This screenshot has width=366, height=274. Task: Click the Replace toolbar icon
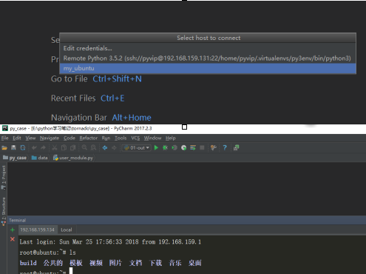(93, 147)
